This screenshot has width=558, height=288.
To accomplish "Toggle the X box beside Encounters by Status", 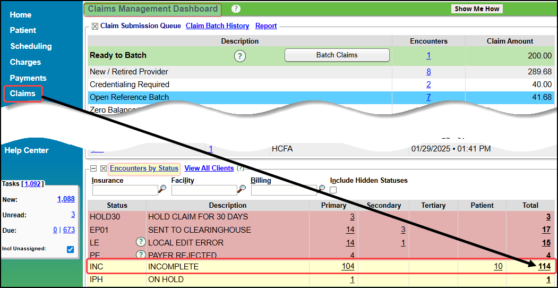I will (x=104, y=168).
